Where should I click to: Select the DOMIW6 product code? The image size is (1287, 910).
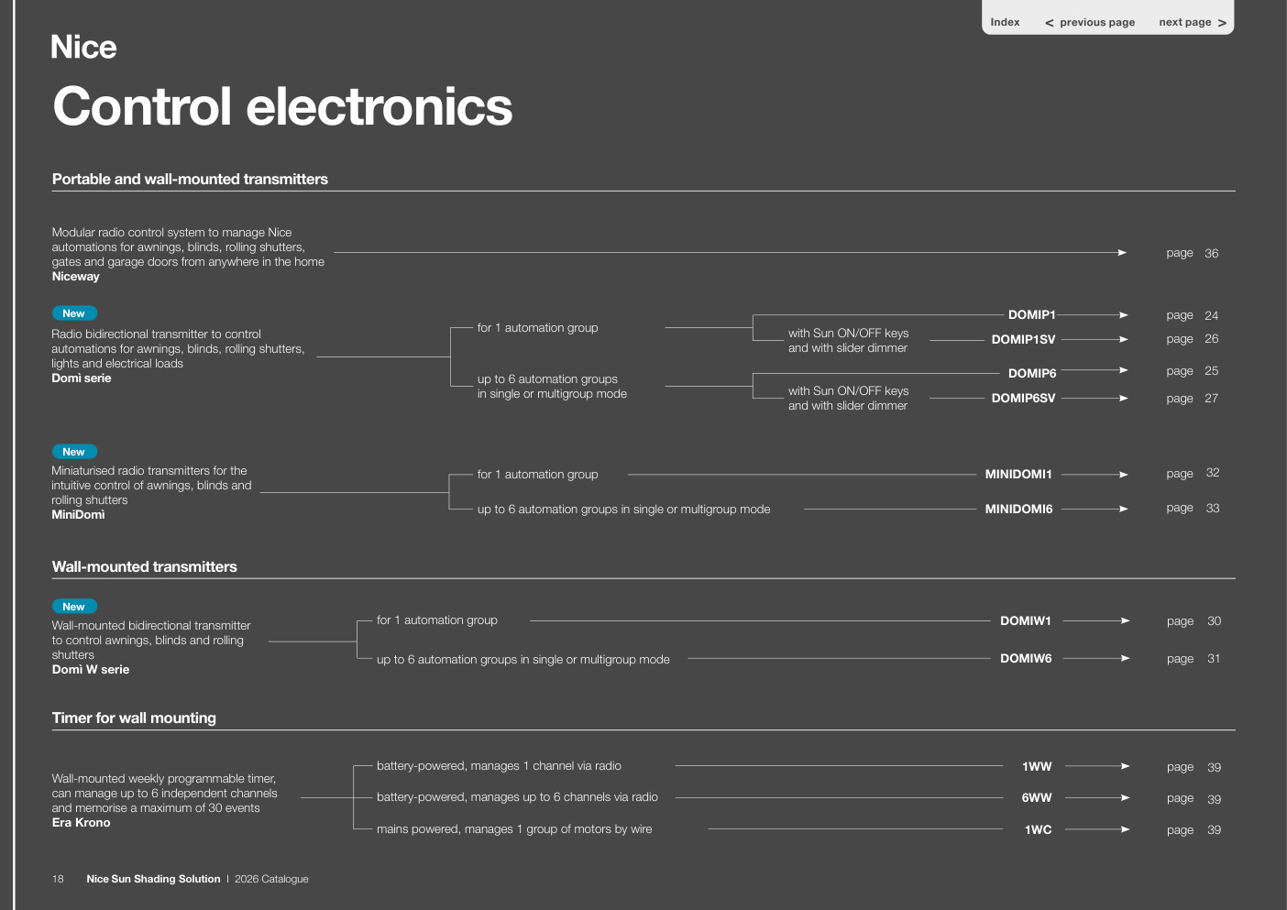tap(1026, 658)
